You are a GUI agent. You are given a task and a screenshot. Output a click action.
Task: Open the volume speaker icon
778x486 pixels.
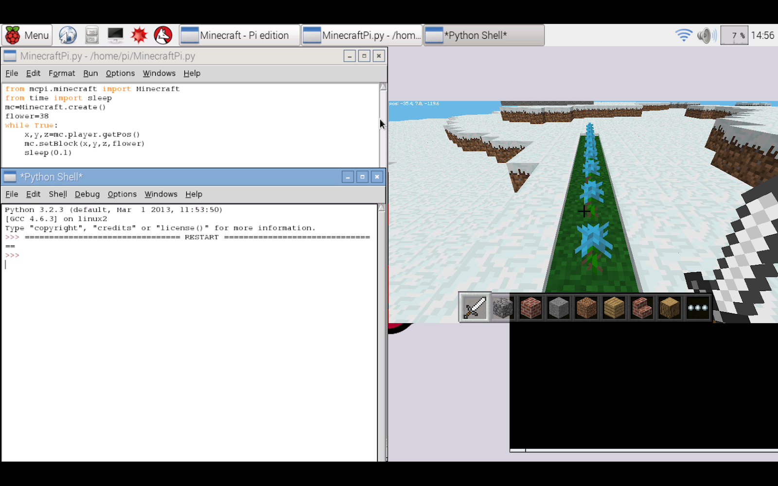[706, 35]
